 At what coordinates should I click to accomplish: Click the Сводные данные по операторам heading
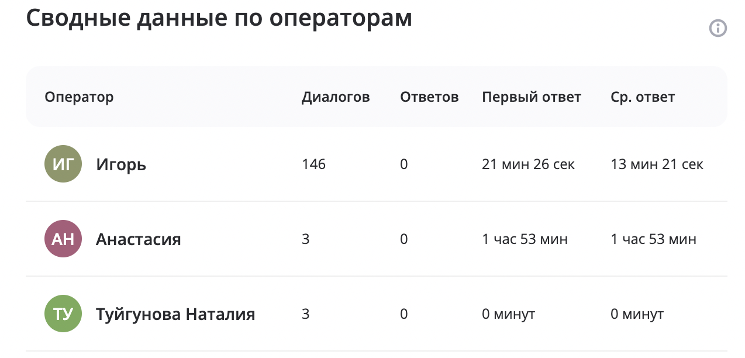click(219, 18)
